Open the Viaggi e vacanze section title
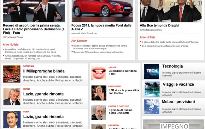Image resolution: width=205 pixels, height=129 pixels. click(178, 84)
